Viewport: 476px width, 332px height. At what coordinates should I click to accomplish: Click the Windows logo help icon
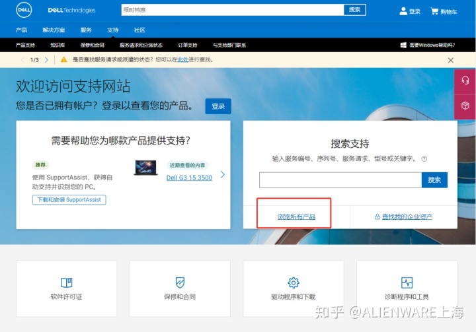coord(403,45)
